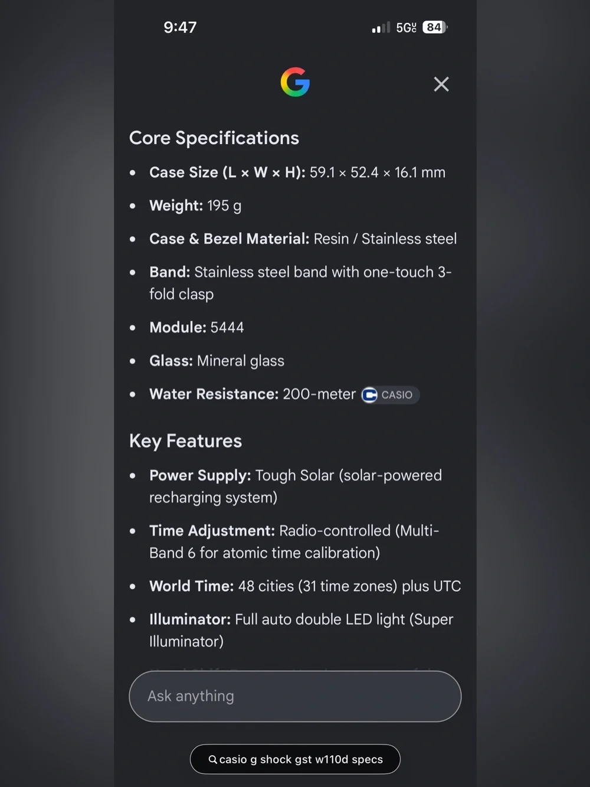The width and height of the screenshot is (590, 787).
Task: Tap the Illuminator feature entry
Action: coord(301,631)
